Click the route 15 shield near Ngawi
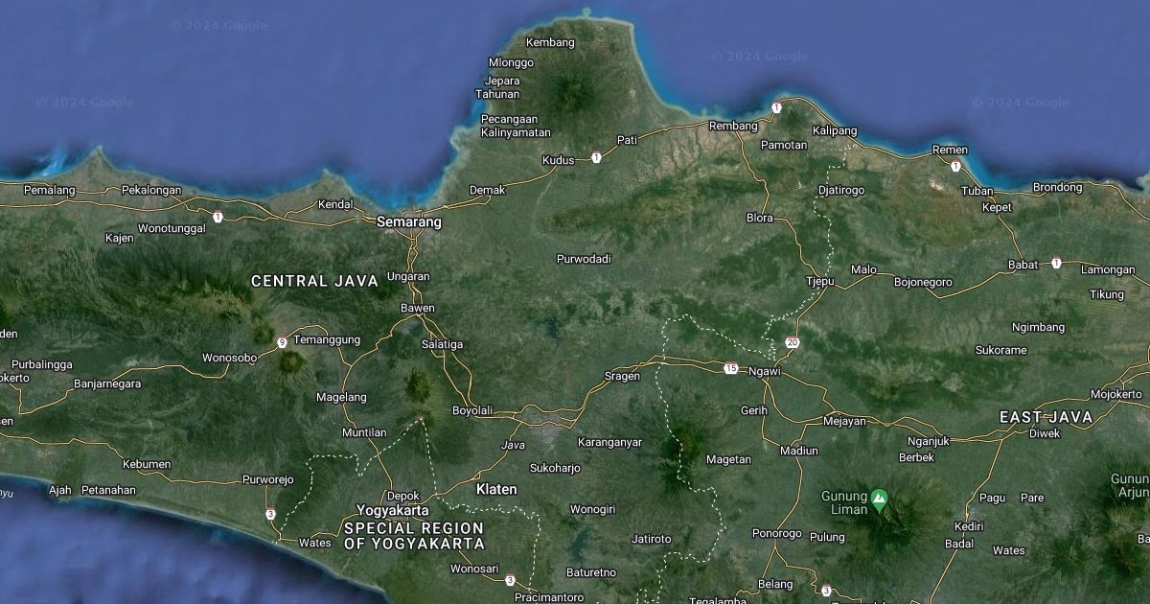 (731, 369)
